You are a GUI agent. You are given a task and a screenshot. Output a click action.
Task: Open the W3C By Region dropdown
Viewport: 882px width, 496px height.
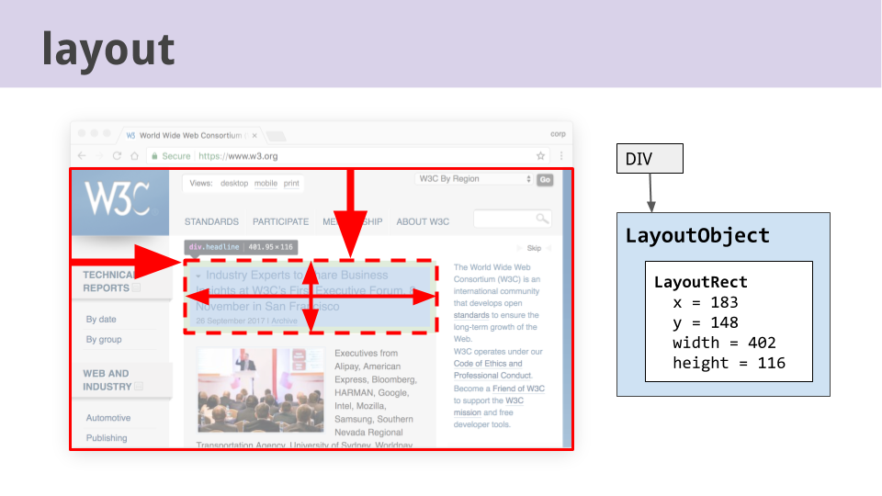[474, 179]
